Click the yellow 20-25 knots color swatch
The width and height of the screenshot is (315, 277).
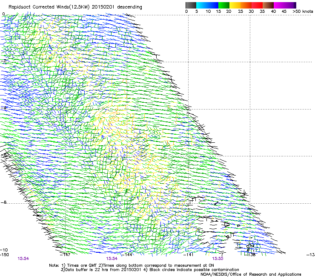coord(235,5)
